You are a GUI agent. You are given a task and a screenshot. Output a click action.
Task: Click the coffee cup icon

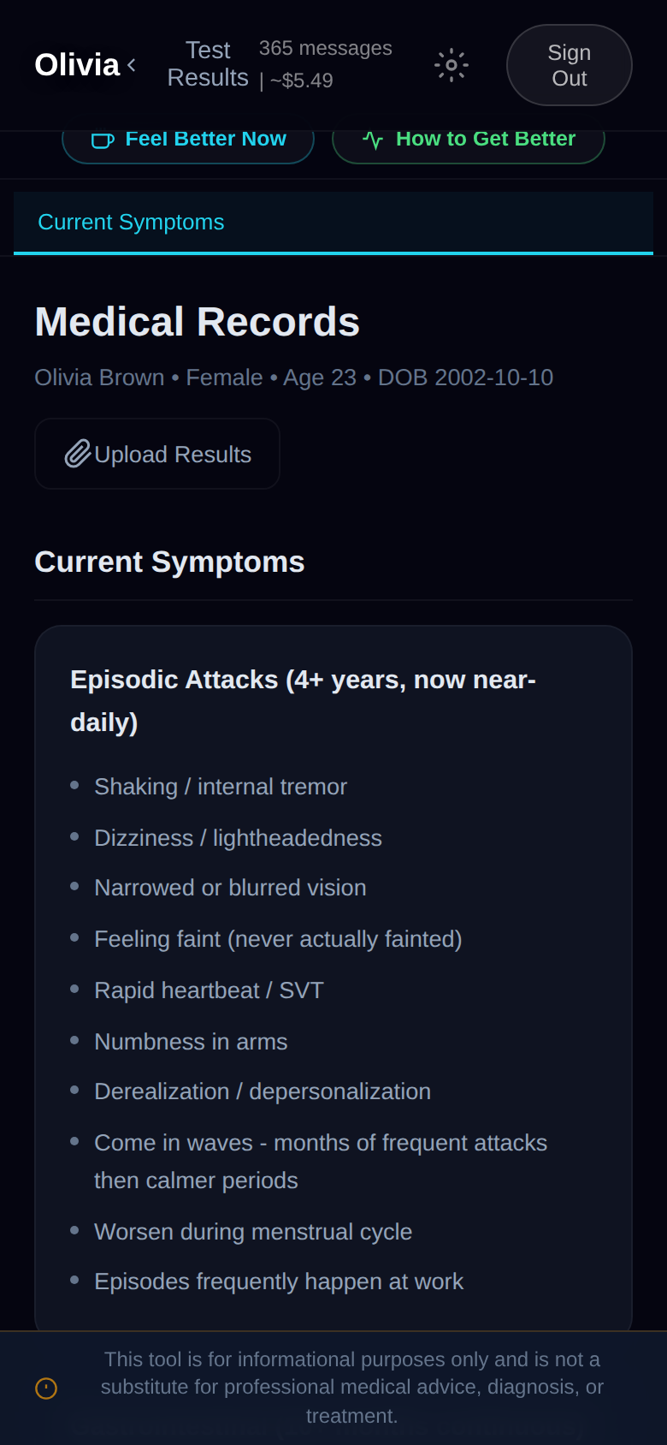(103, 140)
